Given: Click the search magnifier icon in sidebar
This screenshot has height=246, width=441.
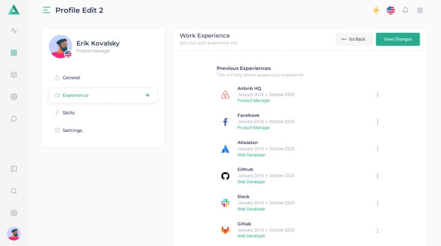Looking at the screenshot, I should [14, 191].
